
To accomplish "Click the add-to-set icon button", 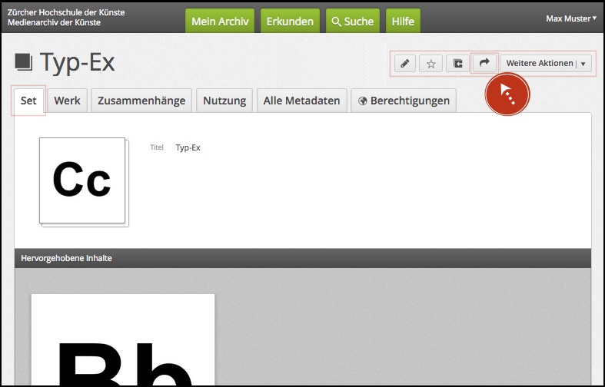I will click(457, 64).
